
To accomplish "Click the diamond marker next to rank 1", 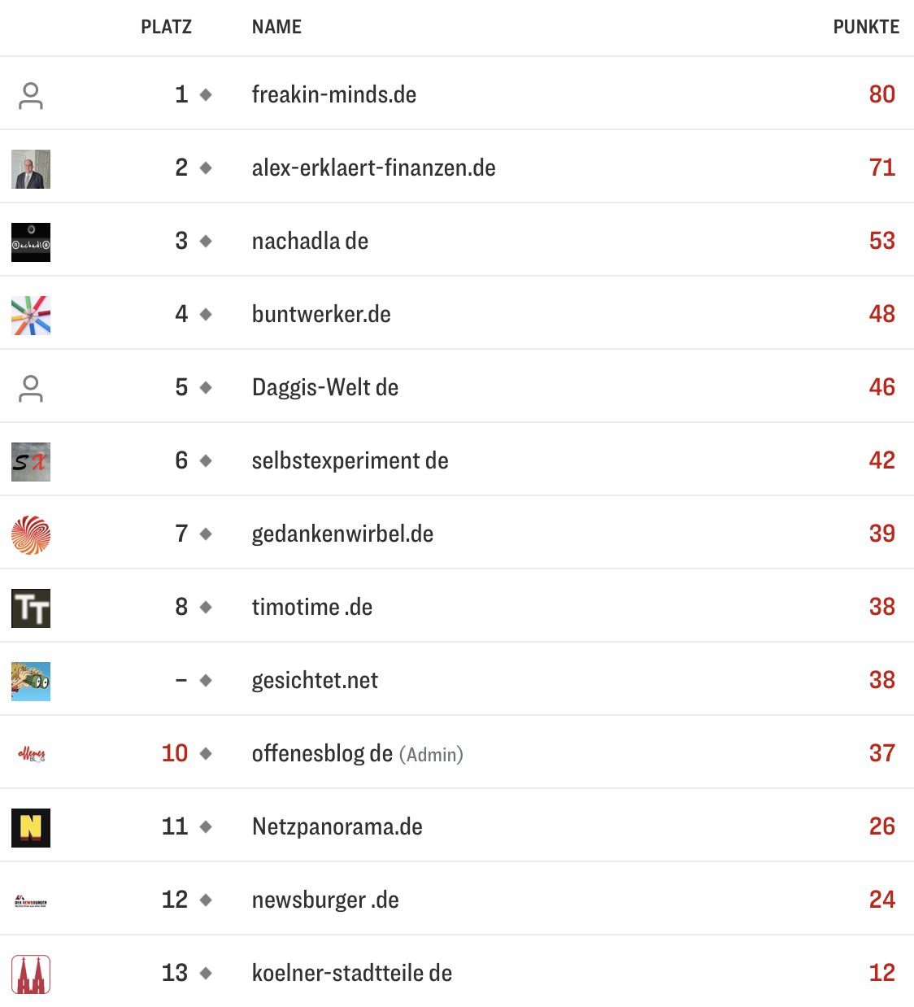I will click(x=206, y=94).
